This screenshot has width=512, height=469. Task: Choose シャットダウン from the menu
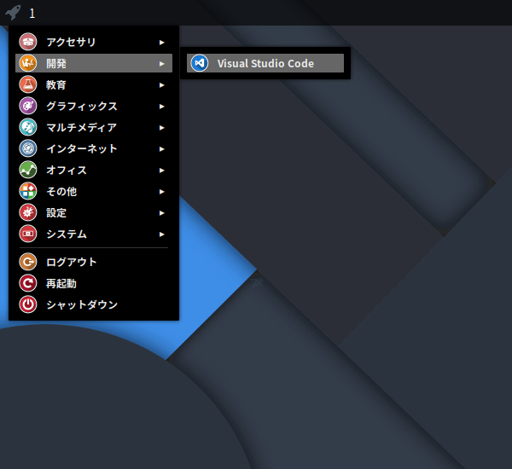(94, 304)
